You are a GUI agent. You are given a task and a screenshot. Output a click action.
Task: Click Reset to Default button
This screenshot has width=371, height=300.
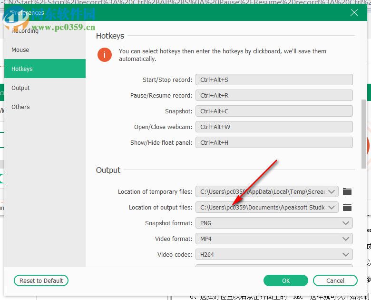click(41, 280)
